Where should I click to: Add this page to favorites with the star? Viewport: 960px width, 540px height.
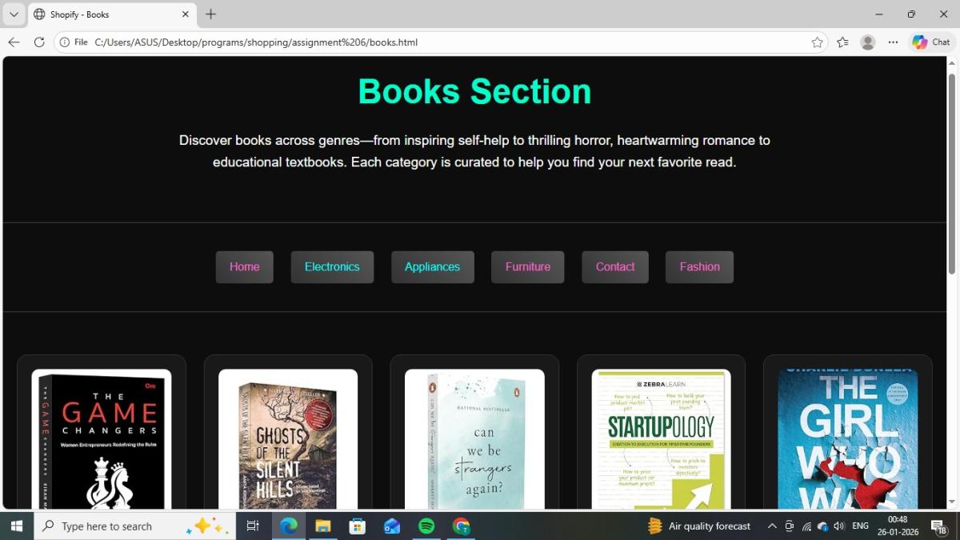click(817, 42)
